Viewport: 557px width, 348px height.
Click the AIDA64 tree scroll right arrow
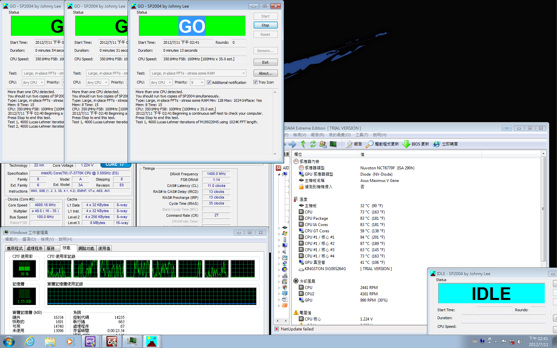(x=286, y=321)
